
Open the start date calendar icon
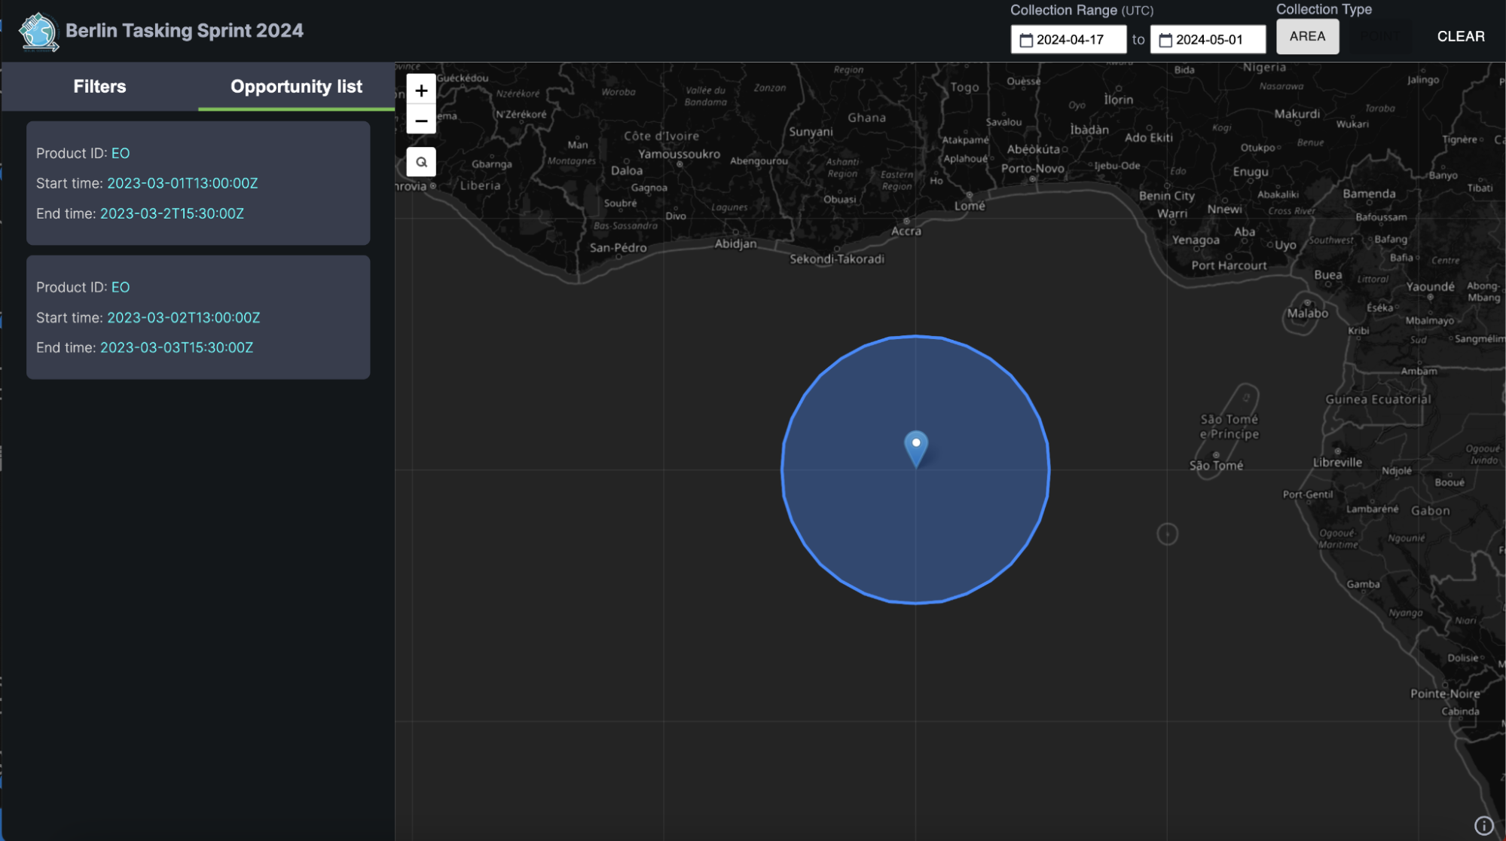(1025, 40)
